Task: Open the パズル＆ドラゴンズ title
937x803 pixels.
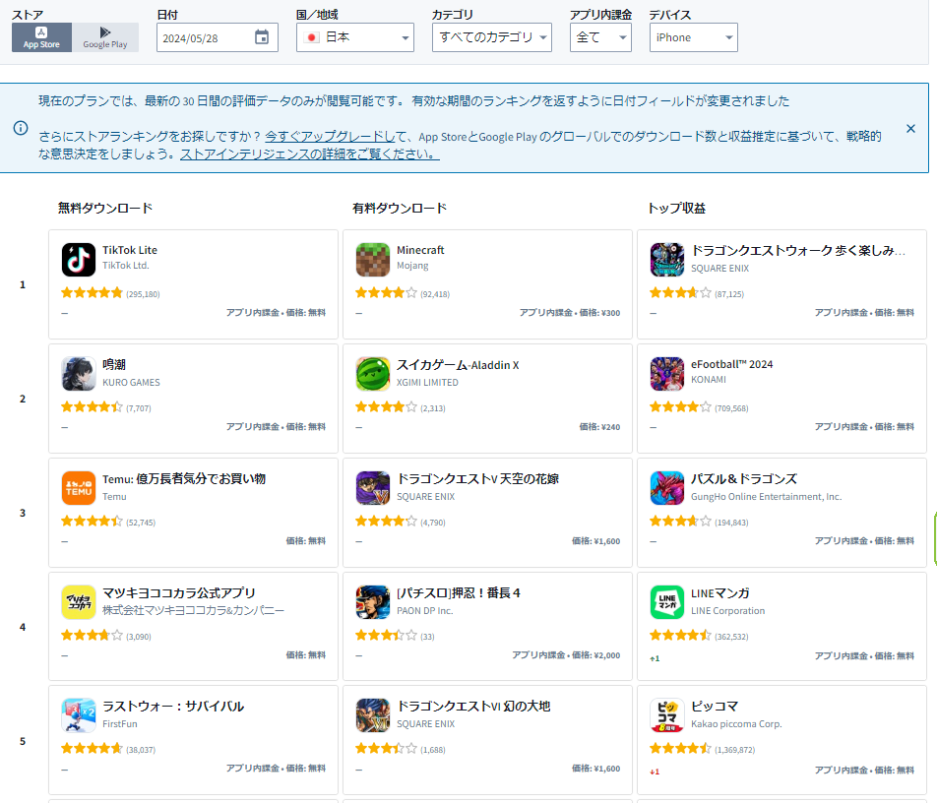Action: click(744, 478)
